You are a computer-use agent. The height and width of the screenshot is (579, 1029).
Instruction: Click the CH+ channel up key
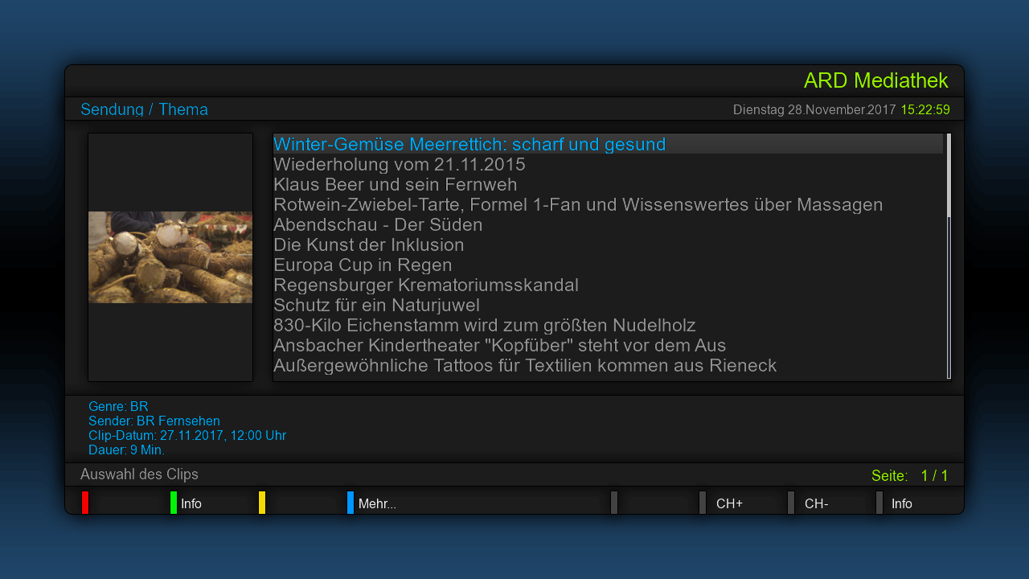click(728, 504)
